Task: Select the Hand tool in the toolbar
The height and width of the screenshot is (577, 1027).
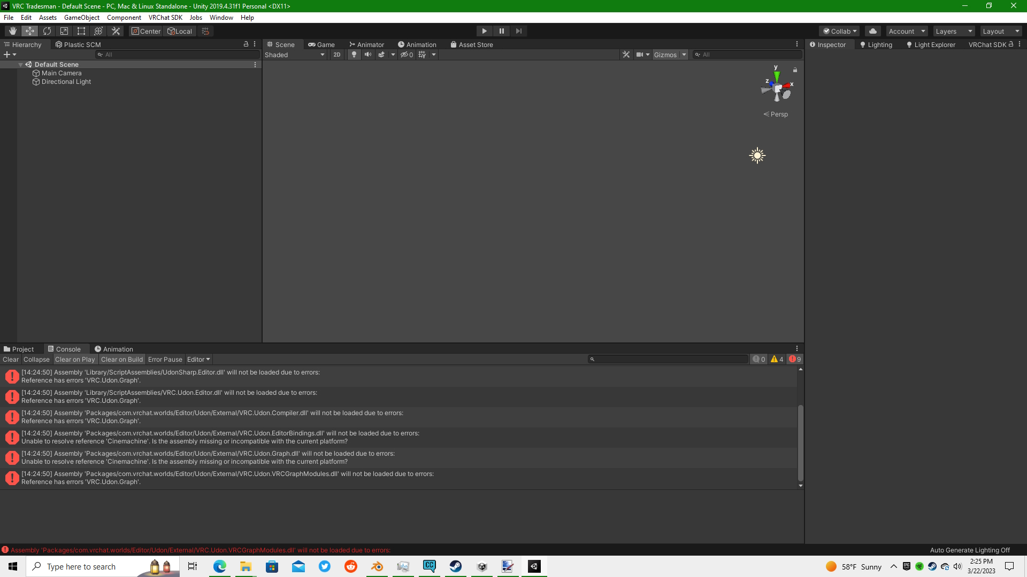Action: coord(12,30)
